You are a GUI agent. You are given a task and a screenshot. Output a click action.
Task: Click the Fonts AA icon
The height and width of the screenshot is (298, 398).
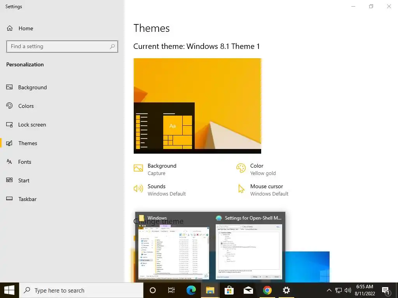(x=9, y=162)
